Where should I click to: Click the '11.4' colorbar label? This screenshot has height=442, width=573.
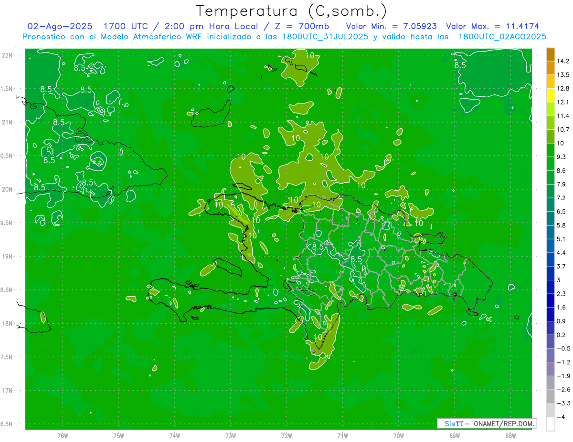pyautogui.click(x=563, y=116)
